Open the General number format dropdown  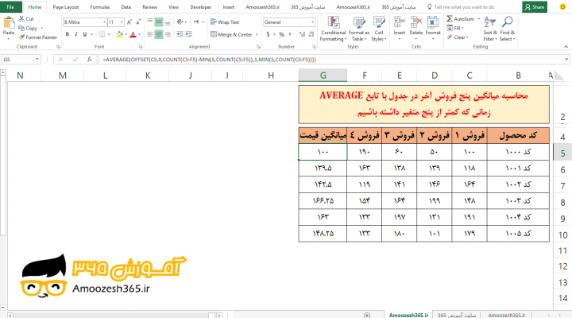click(313, 22)
